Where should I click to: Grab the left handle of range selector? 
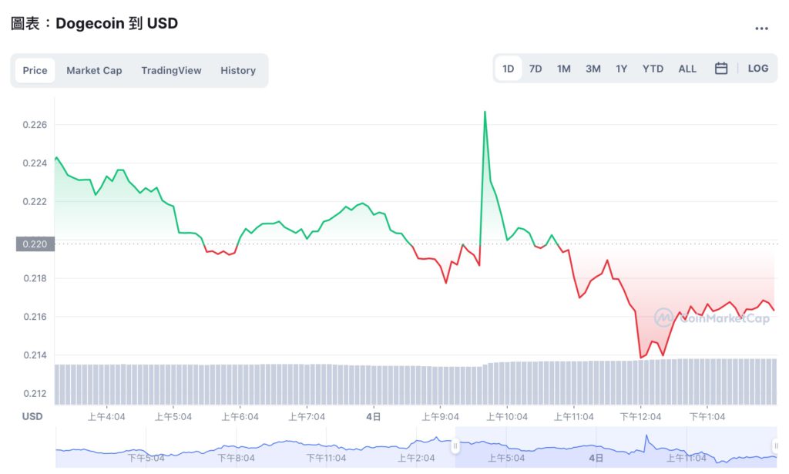(x=455, y=445)
